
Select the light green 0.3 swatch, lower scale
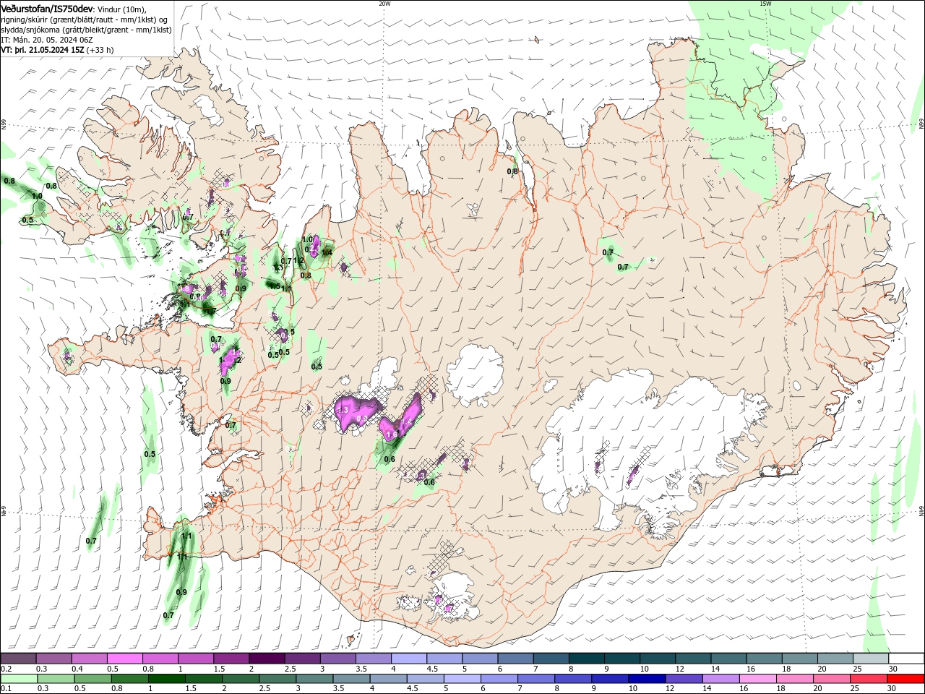(x=56, y=679)
